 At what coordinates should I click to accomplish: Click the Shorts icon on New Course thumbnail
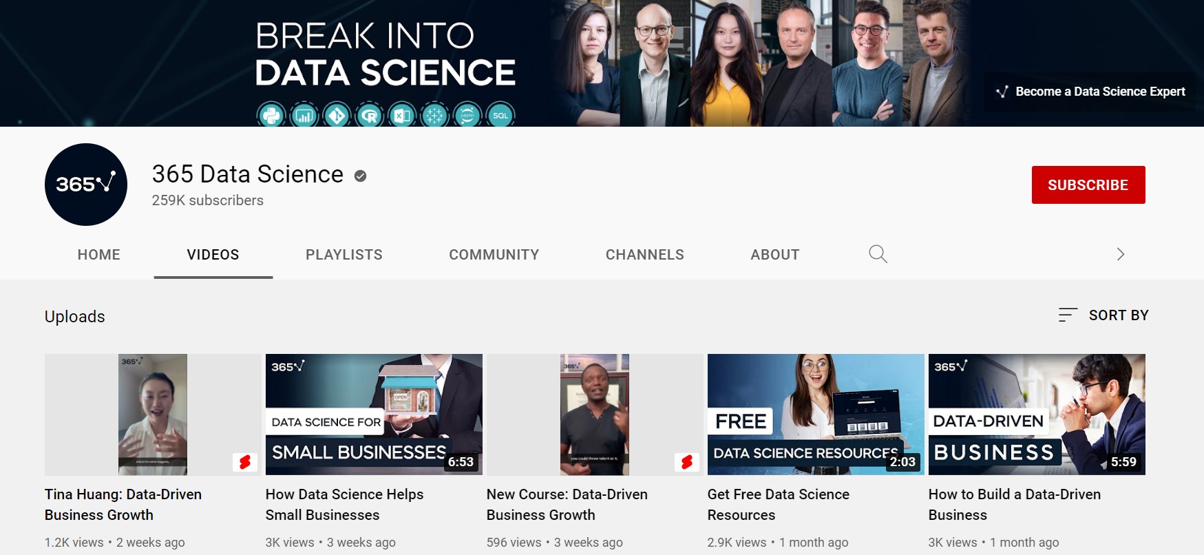pos(686,462)
